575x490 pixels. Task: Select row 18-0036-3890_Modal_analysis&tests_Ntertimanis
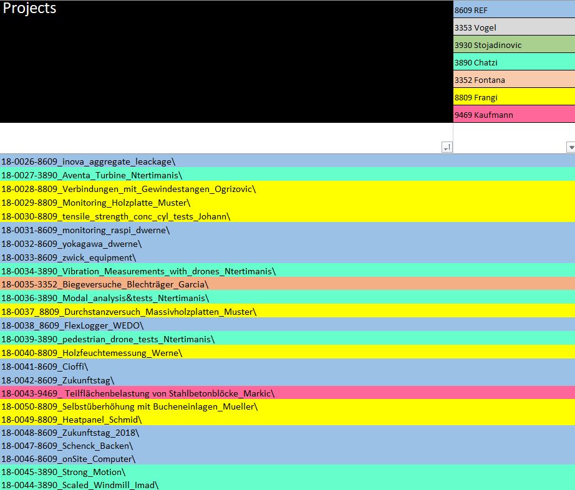[x=287, y=297]
